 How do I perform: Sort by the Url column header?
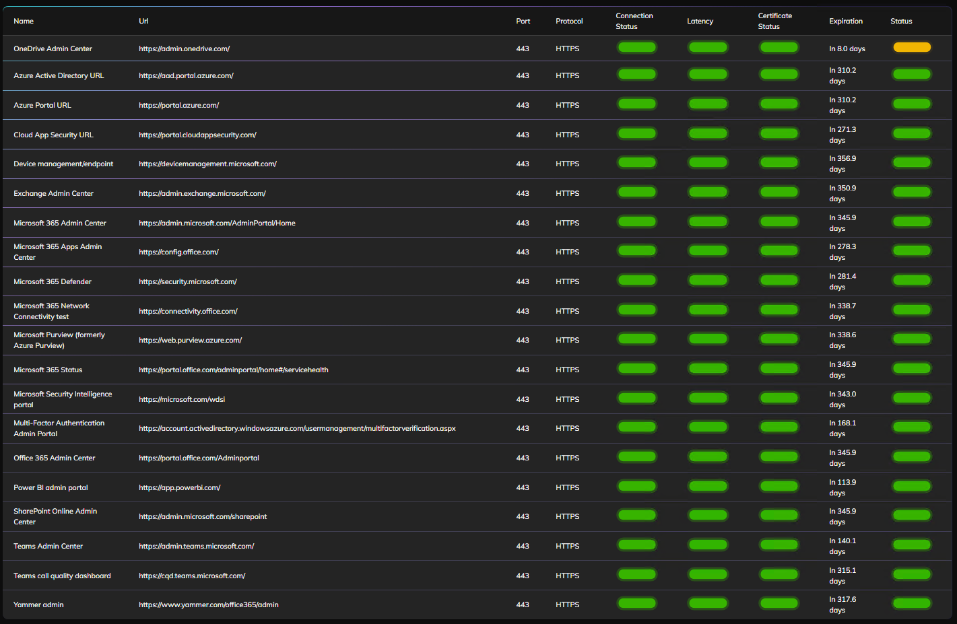coord(143,21)
